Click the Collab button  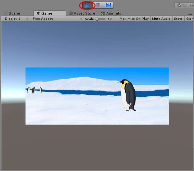184,5
